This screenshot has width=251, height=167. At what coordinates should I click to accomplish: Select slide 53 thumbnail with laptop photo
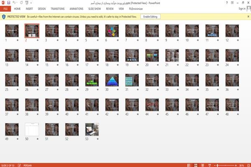92,129
